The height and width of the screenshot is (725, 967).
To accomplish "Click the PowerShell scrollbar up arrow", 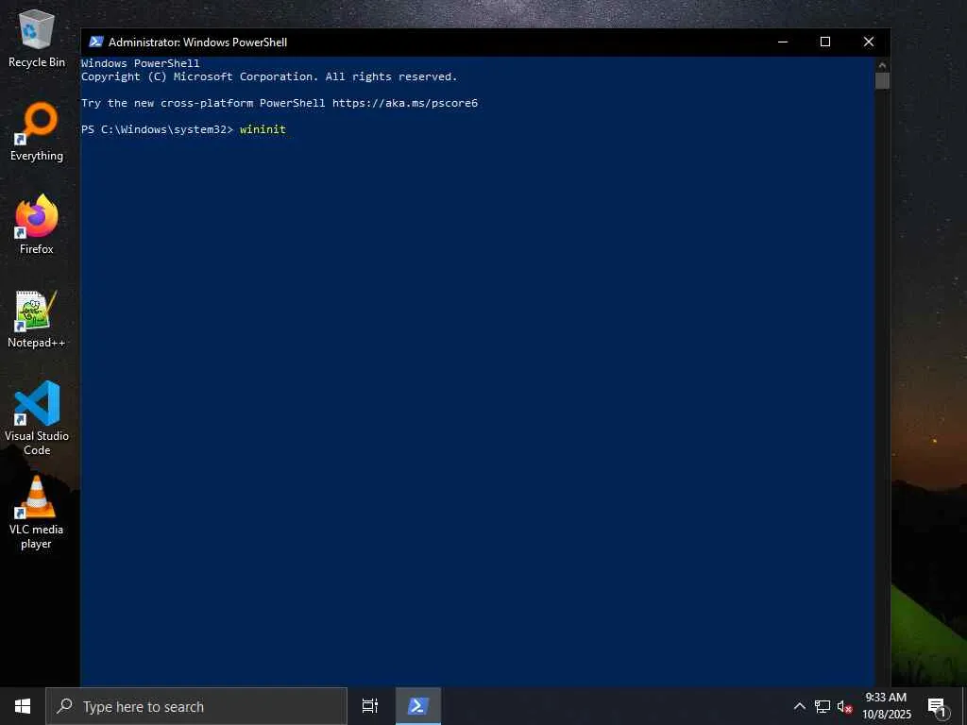I will pyautogui.click(x=882, y=65).
